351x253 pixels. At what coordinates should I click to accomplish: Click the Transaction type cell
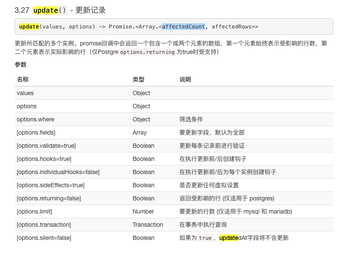coord(148,225)
